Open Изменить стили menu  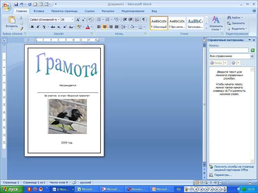pyautogui.click(x=216, y=23)
